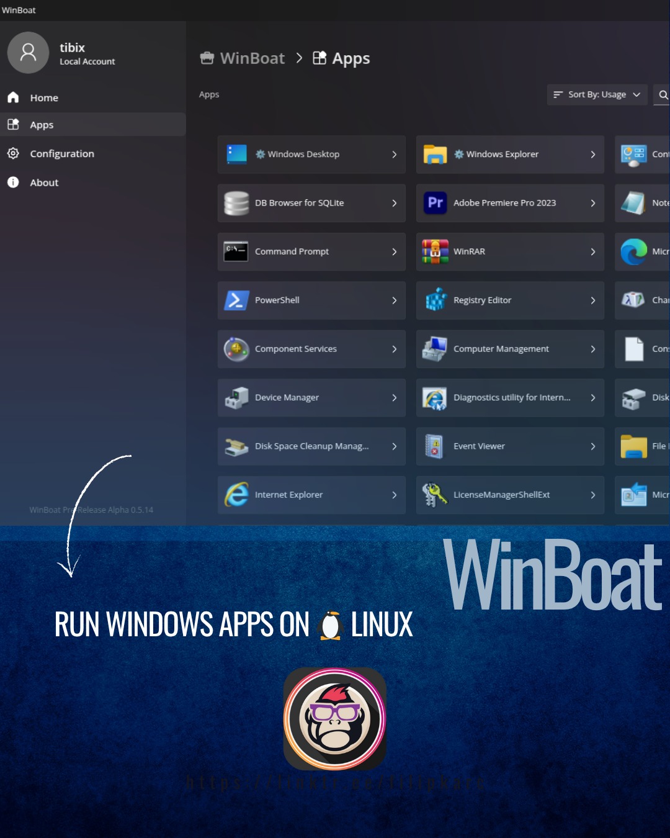Click the Apps breadcrumb label
The image size is (670, 838).
pos(342,58)
